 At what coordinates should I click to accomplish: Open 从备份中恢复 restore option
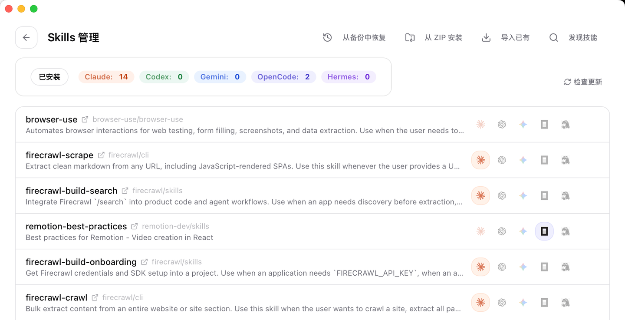[x=354, y=38]
